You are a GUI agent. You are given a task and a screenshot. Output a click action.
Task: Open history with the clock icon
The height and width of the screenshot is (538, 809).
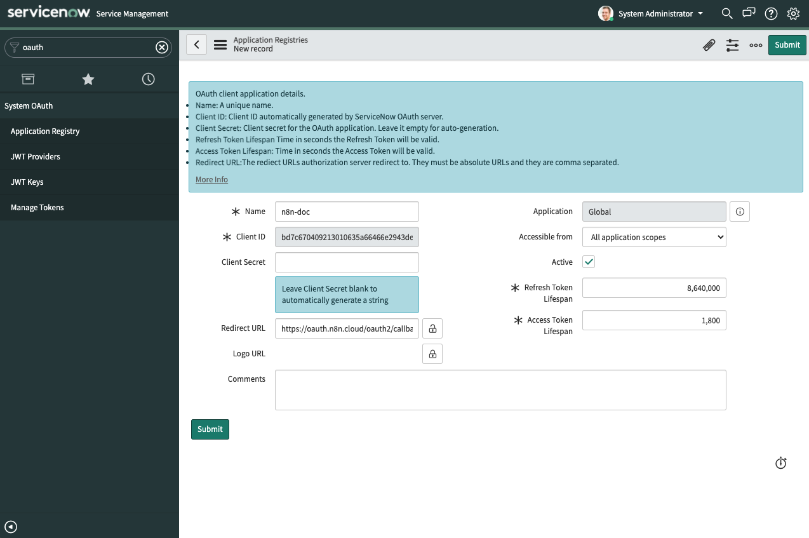pyautogui.click(x=148, y=79)
